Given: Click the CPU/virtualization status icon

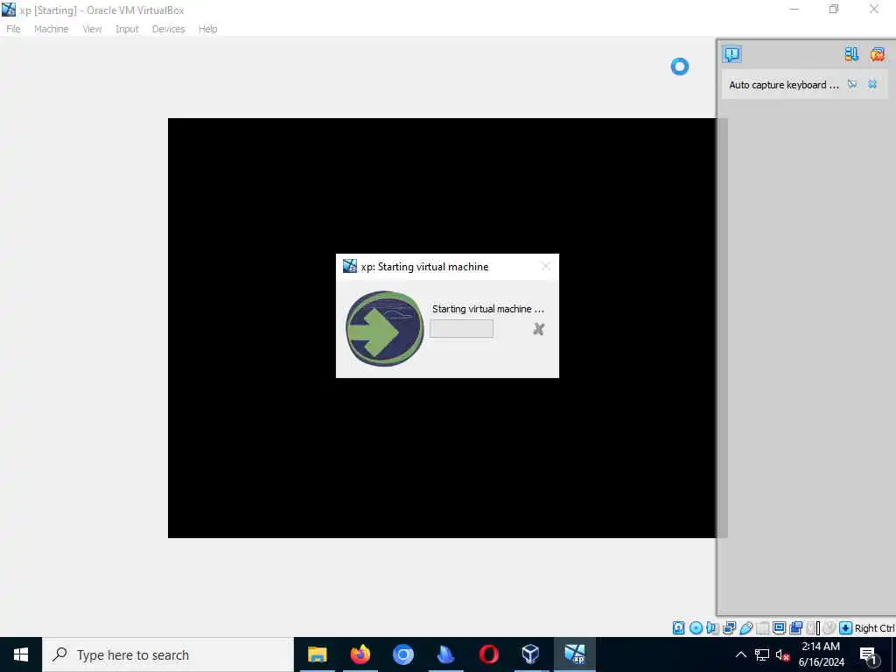Looking at the screenshot, I should click(x=812, y=628).
